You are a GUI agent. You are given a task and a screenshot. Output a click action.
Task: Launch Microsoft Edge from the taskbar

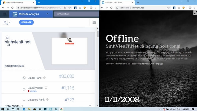pyautogui.click(x=24, y=109)
